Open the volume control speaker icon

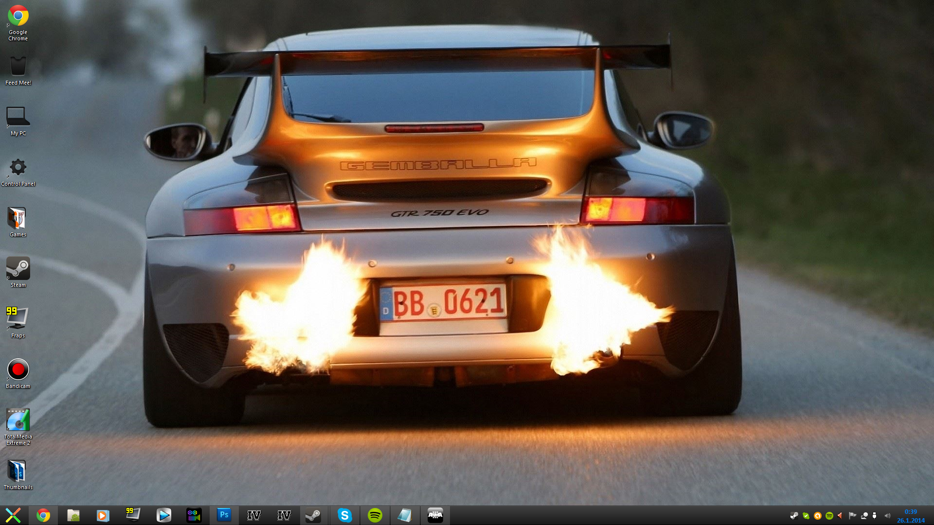(x=887, y=516)
